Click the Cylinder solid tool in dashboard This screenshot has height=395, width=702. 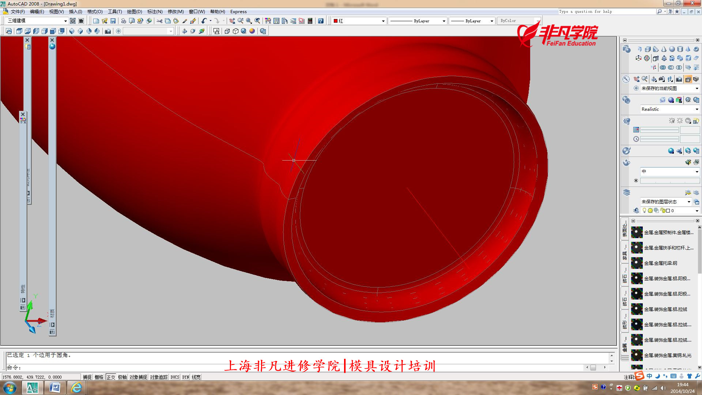(680, 49)
